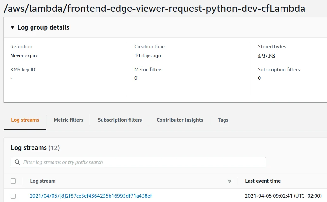This screenshot has width=327, height=202.
Task: Open log stream 2021/04/05/[8]2f87ce3ef436...
Action: (x=91, y=196)
